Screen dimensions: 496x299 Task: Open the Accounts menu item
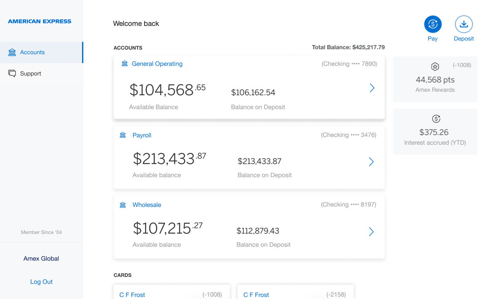coord(41,52)
